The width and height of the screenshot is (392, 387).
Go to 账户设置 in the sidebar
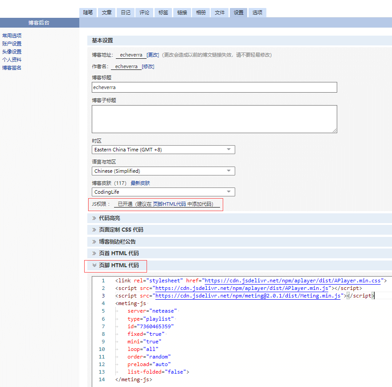(x=12, y=44)
